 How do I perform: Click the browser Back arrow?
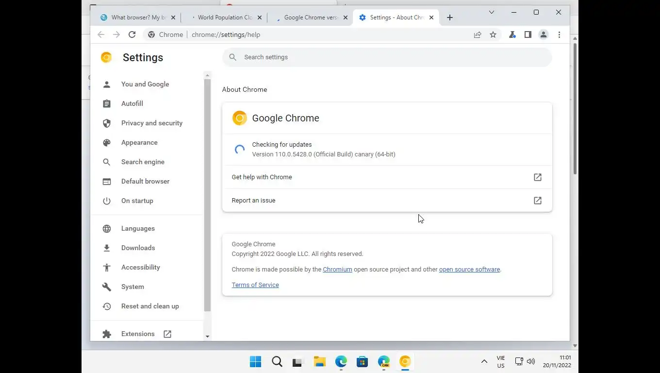tap(101, 34)
